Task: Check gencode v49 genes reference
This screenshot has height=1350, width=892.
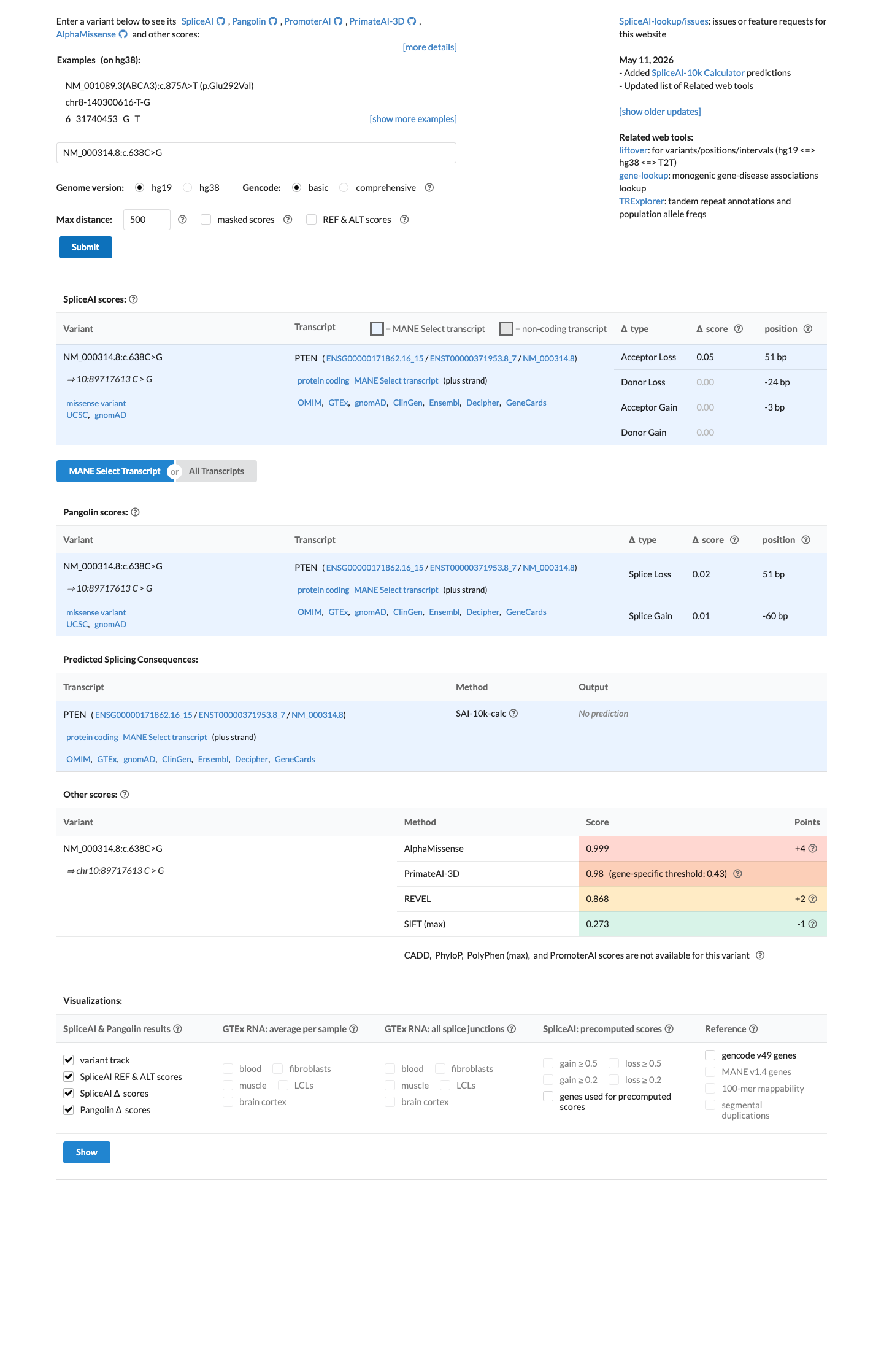Action: coord(710,1055)
